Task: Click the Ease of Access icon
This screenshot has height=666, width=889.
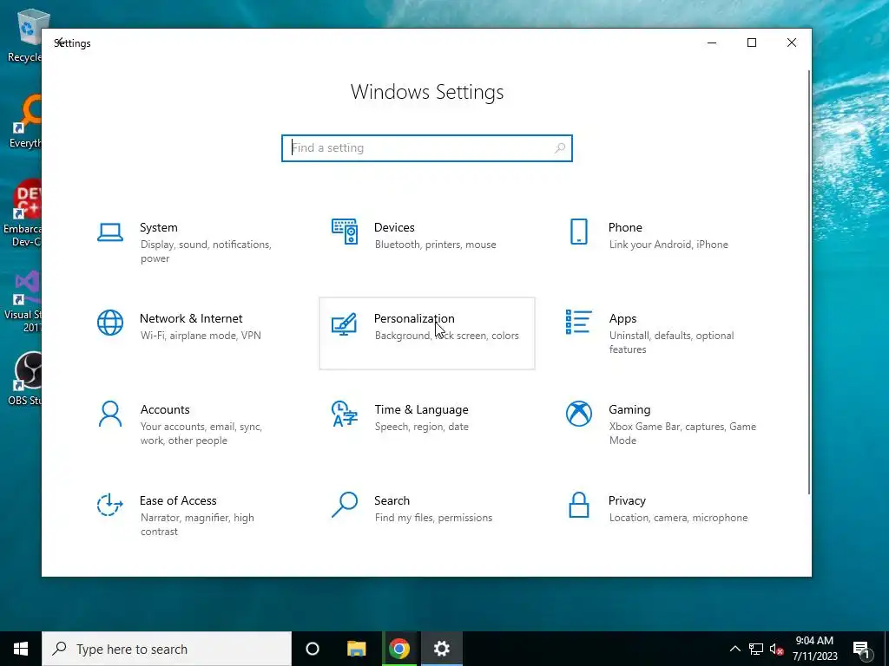Action: (110, 505)
